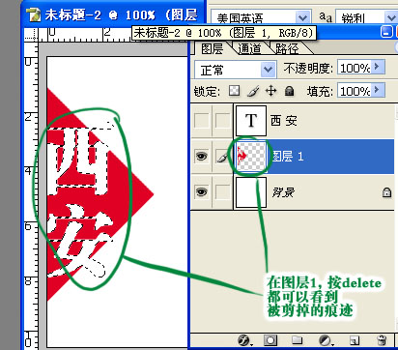Show the 西安 text layer visibility box
Viewport: 398px width, 350px height.
coord(202,121)
